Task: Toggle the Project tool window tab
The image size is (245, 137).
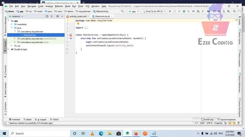Action: (5, 46)
